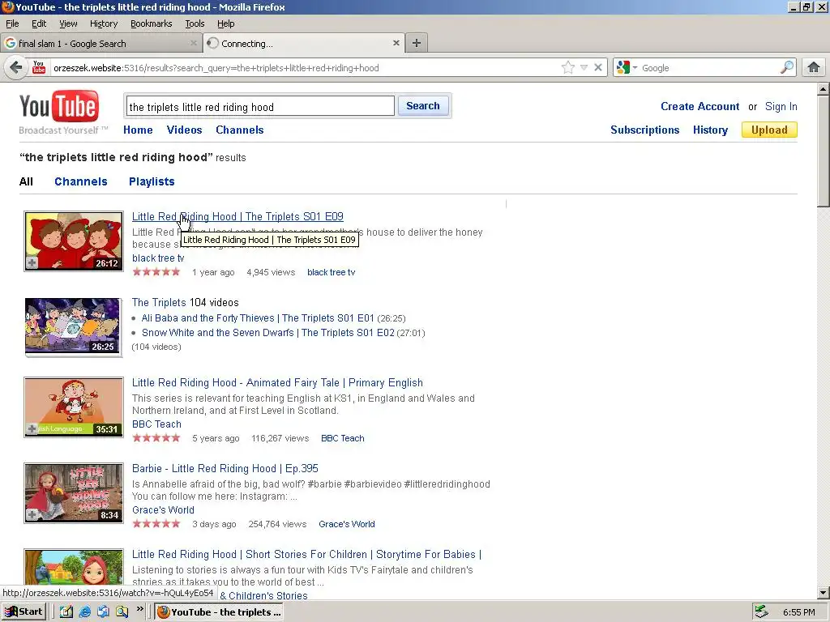Image resolution: width=830 pixels, height=622 pixels.
Task: Click the Sign In link
Action: [x=781, y=106]
